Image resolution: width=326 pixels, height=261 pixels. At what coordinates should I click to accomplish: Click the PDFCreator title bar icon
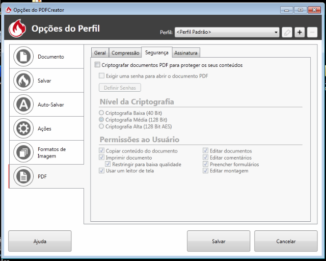(8, 10)
